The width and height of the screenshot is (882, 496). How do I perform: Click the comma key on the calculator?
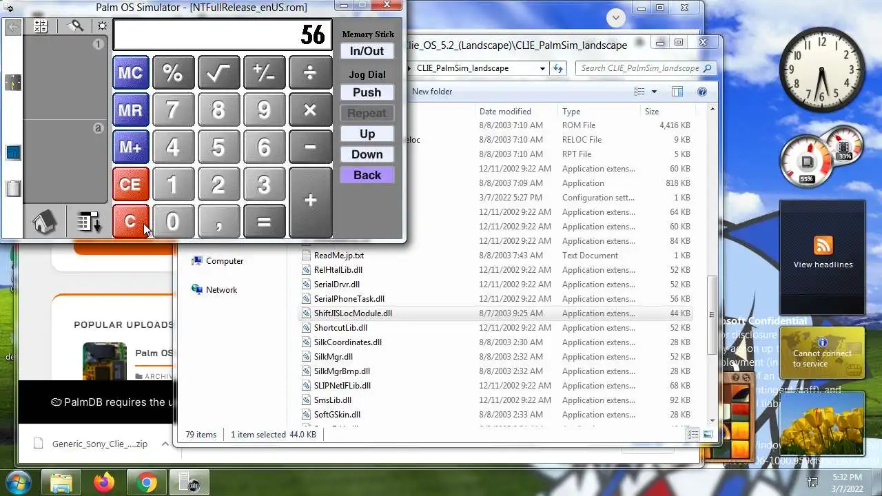pyautogui.click(x=218, y=221)
